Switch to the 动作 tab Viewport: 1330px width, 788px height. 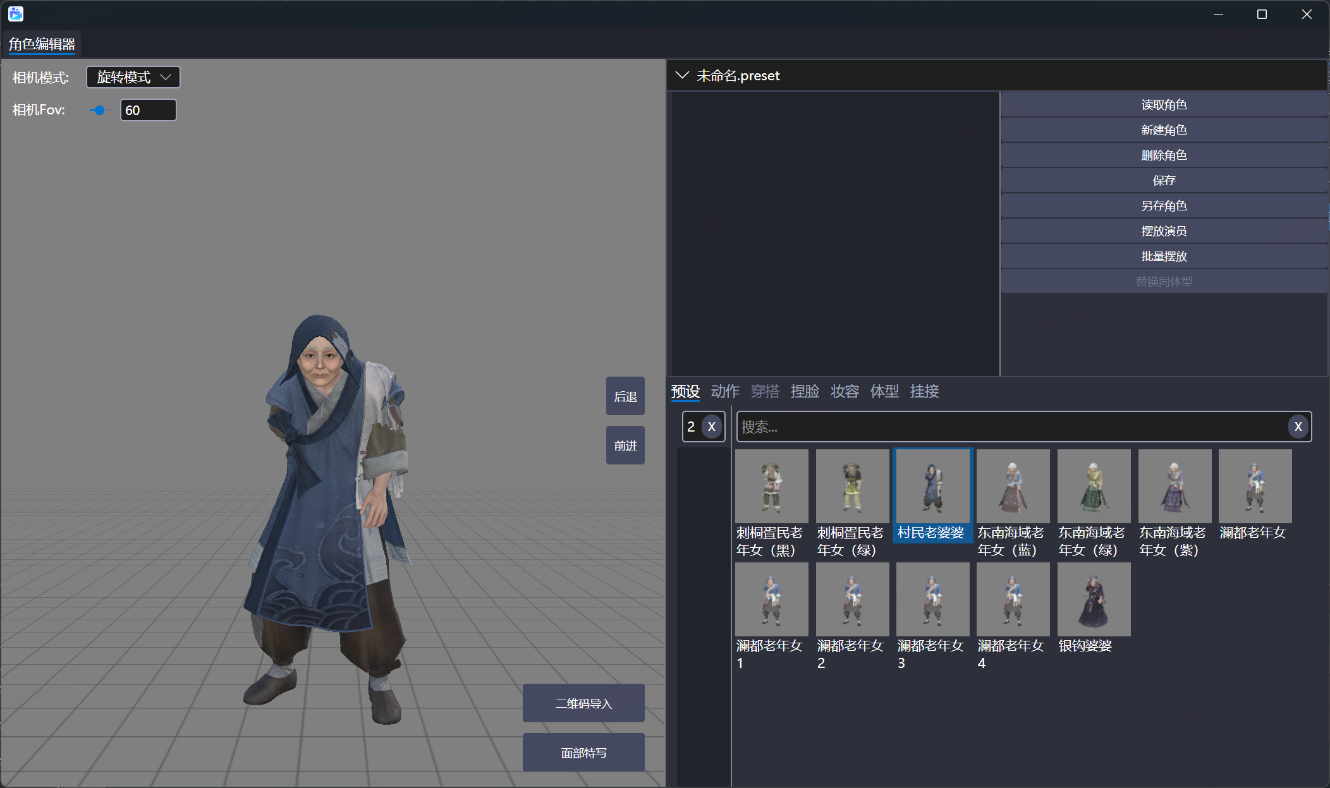725,392
